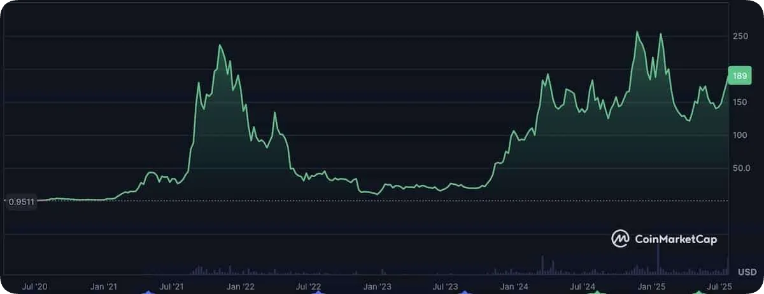The image size is (764, 294).
Task: Click the late 2021 price peak on chart
Action: 220,46
